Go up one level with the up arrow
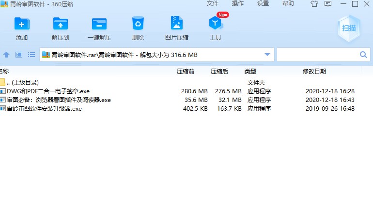 point(6,55)
